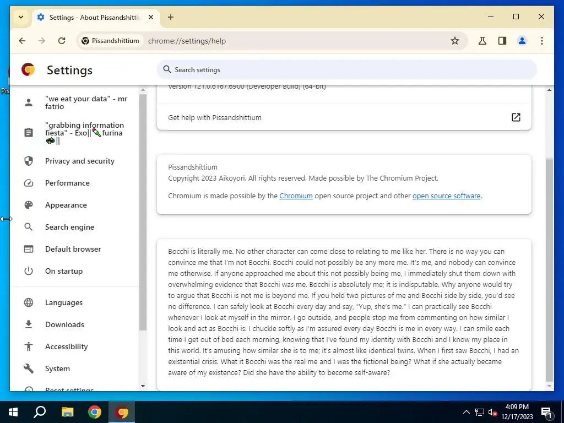
Task: Toggle the side panel icon
Action: (x=502, y=41)
